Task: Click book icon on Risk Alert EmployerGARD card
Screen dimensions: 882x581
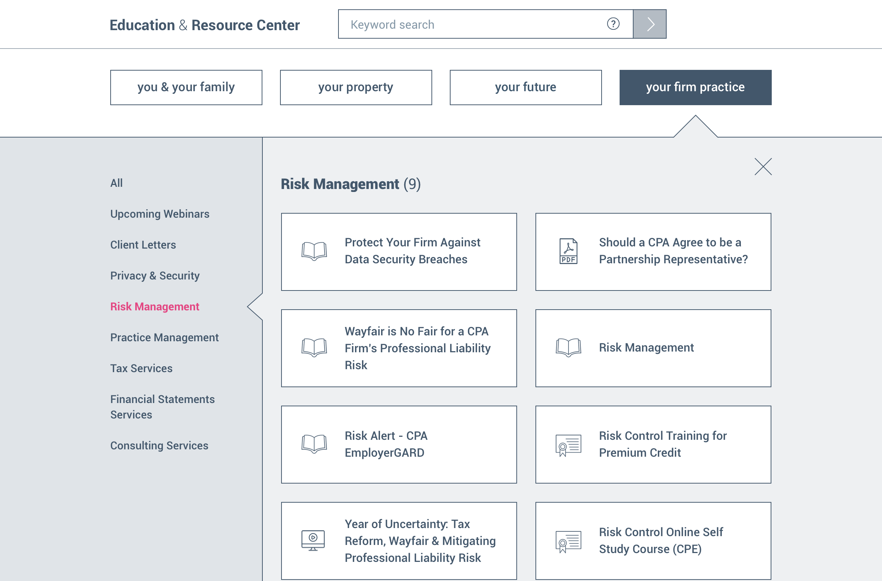Action: coord(314,444)
